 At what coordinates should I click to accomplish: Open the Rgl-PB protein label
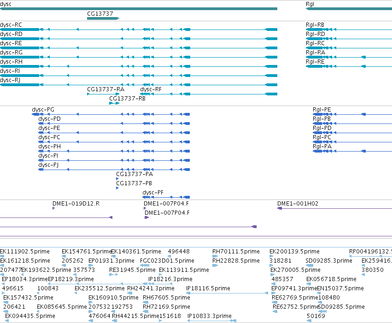tap(322, 119)
